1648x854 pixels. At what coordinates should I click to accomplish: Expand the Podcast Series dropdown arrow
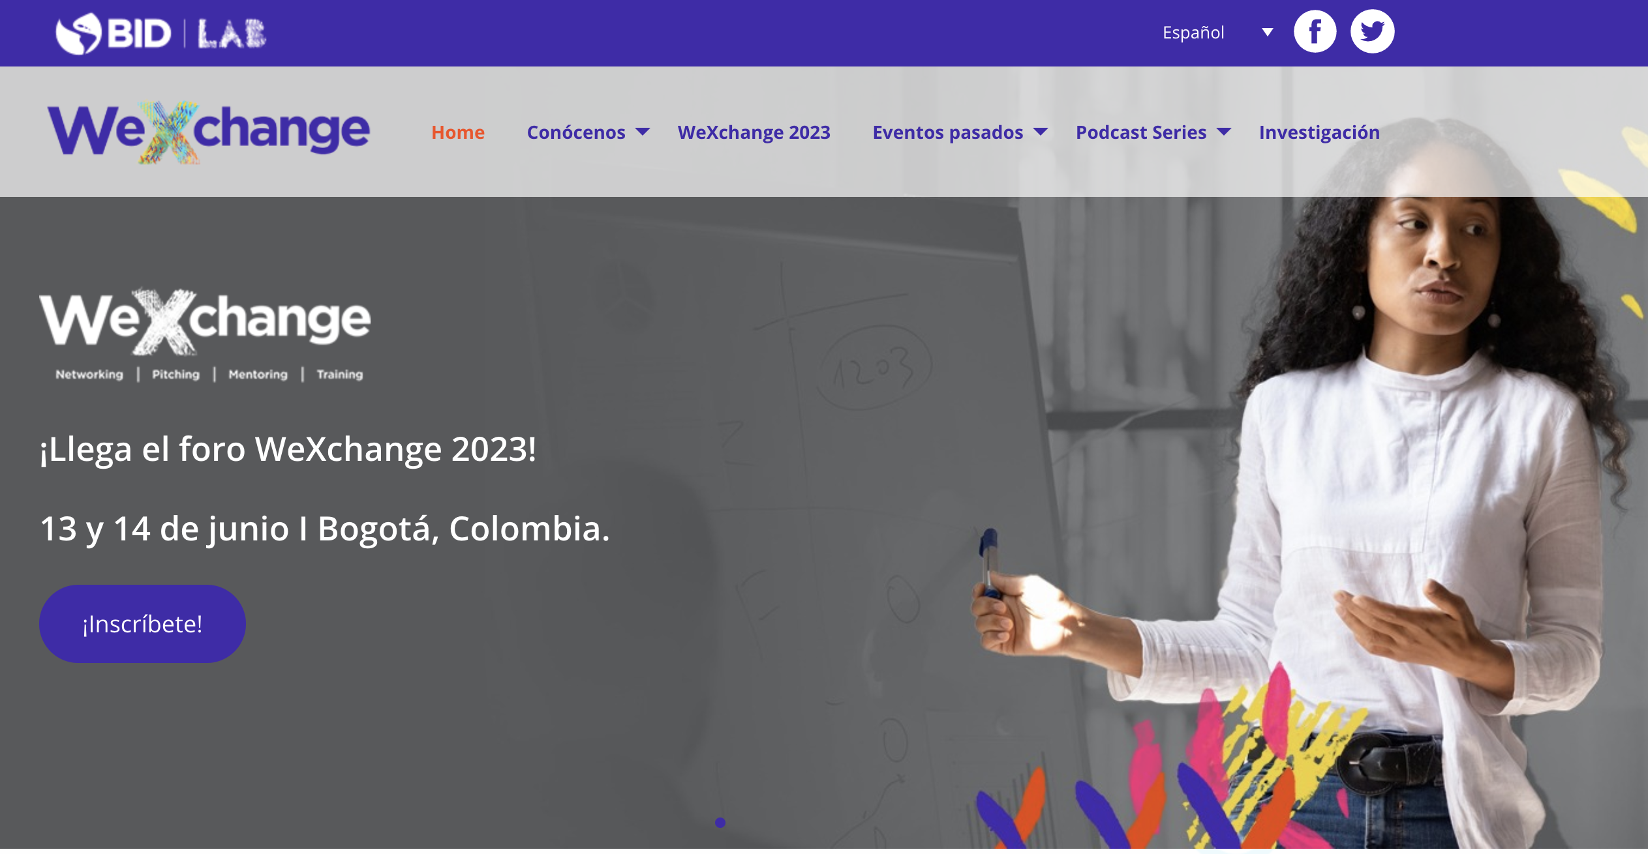click(x=1224, y=132)
